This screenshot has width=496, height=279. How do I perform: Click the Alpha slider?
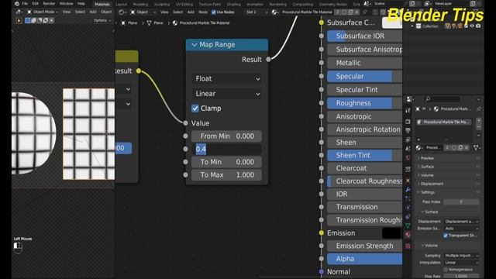(364, 259)
